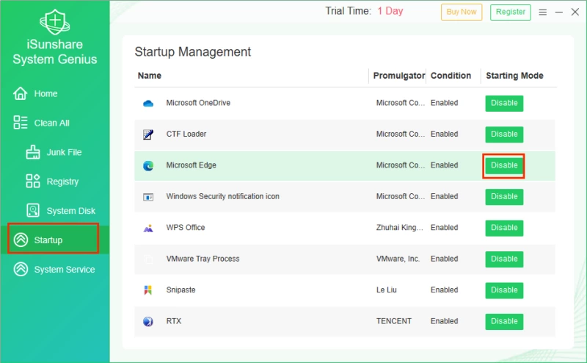587x363 pixels.
Task: Select the Startup label in sidebar
Action: [x=48, y=240]
